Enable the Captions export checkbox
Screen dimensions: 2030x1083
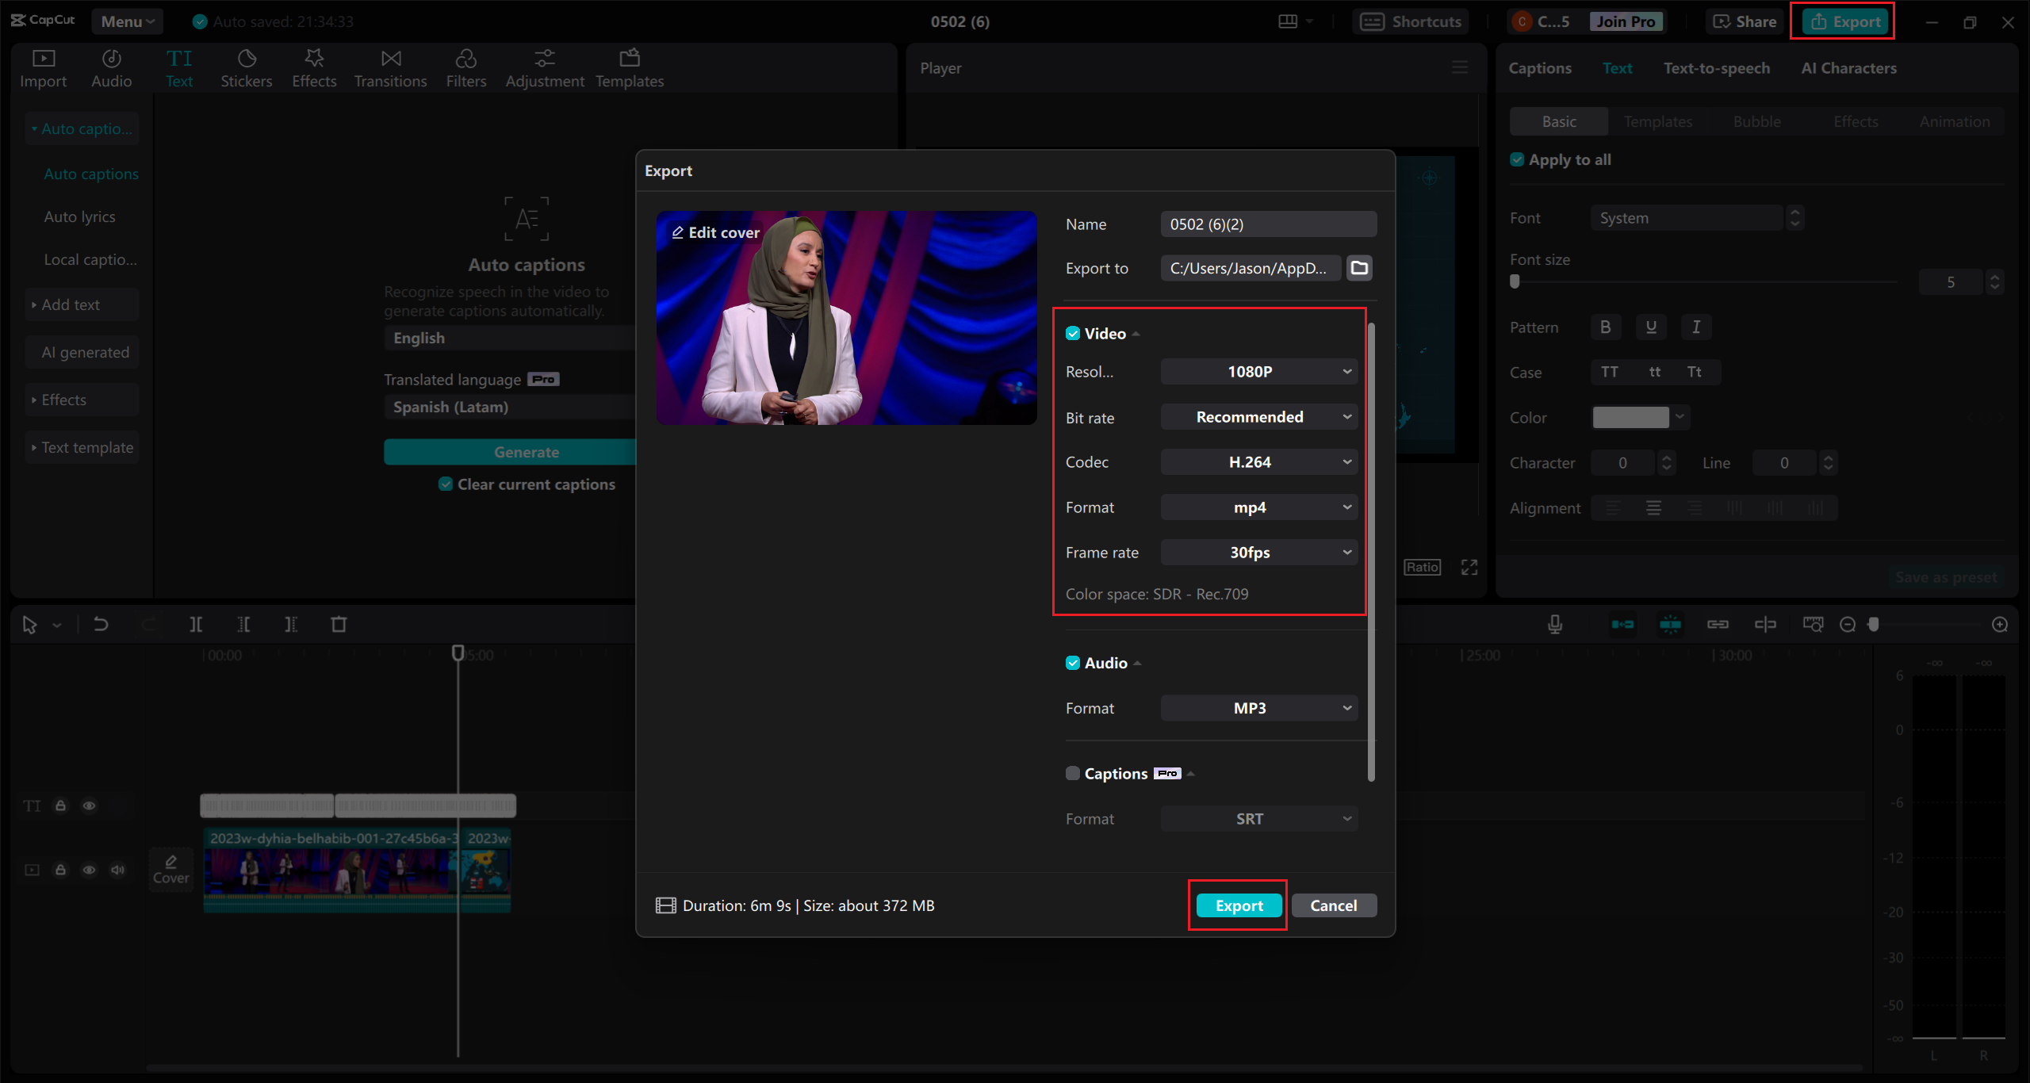click(1073, 774)
